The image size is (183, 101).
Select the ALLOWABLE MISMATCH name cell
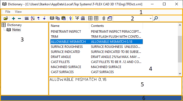(x=68, y=42)
